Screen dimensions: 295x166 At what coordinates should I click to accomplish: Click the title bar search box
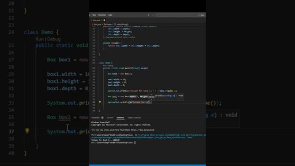click(180, 15)
